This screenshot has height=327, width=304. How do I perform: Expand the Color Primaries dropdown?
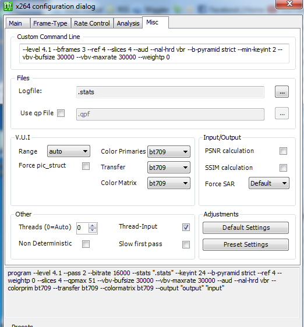click(169, 152)
